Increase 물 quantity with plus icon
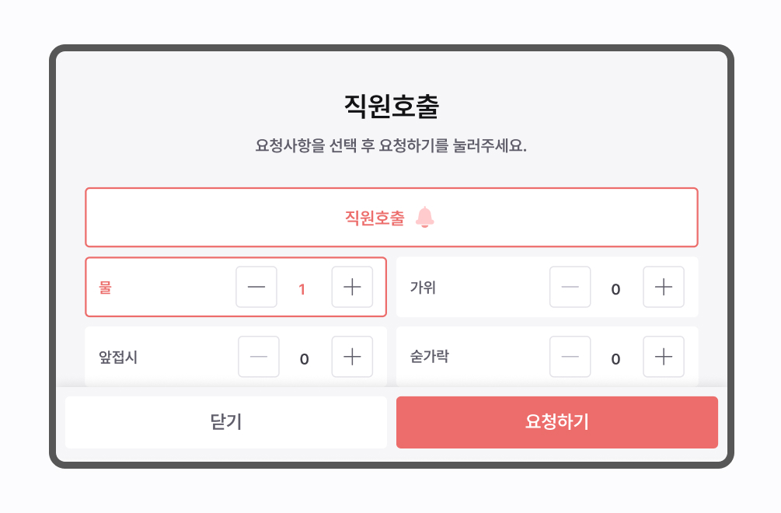The image size is (781, 513). coord(352,287)
